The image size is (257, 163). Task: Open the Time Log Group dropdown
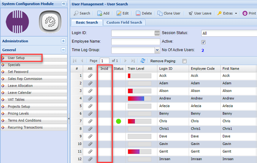click(157, 50)
